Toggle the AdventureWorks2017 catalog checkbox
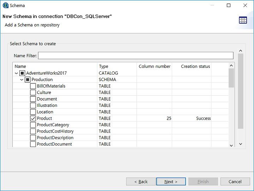 point(22,73)
